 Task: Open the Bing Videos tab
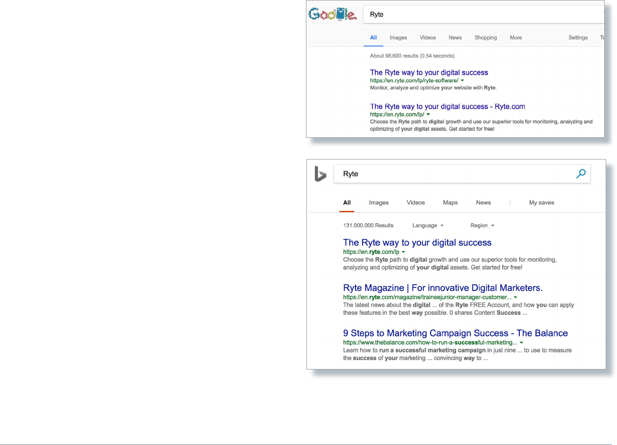coord(416,202)
